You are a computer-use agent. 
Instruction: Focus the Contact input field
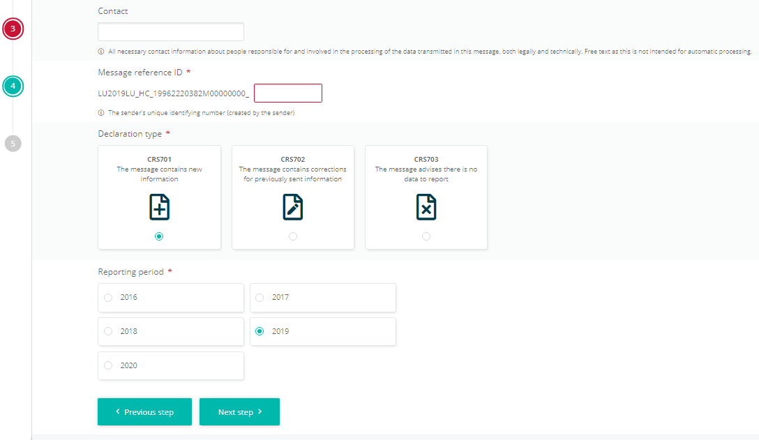click(x=171, y=31)
